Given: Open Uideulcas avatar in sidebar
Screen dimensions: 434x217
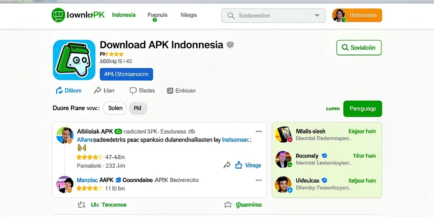Looking at the screenshot, I should 284,184.
